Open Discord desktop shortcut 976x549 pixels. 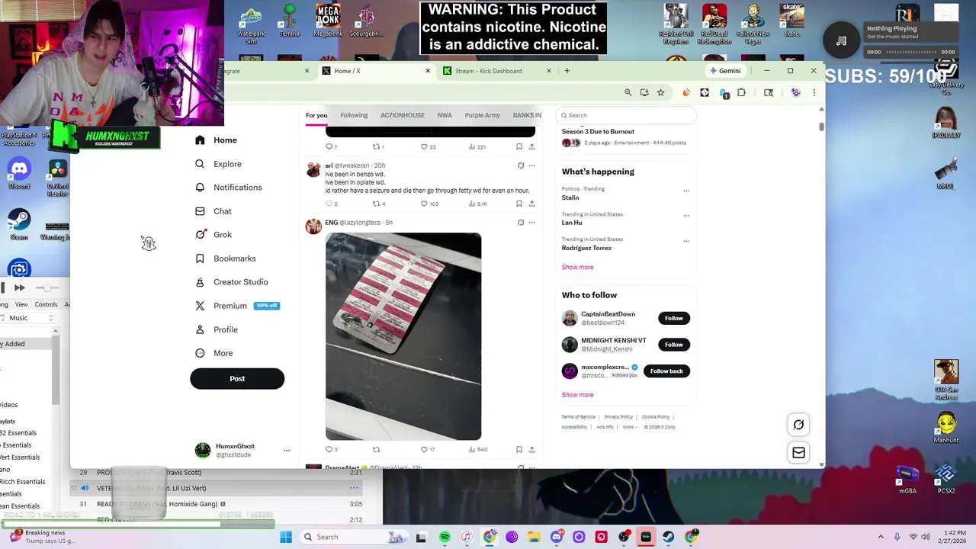[19, 173]
